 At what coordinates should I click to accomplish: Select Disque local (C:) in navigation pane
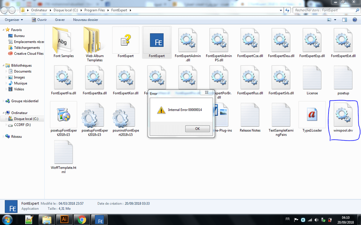[x=26, y=119]
